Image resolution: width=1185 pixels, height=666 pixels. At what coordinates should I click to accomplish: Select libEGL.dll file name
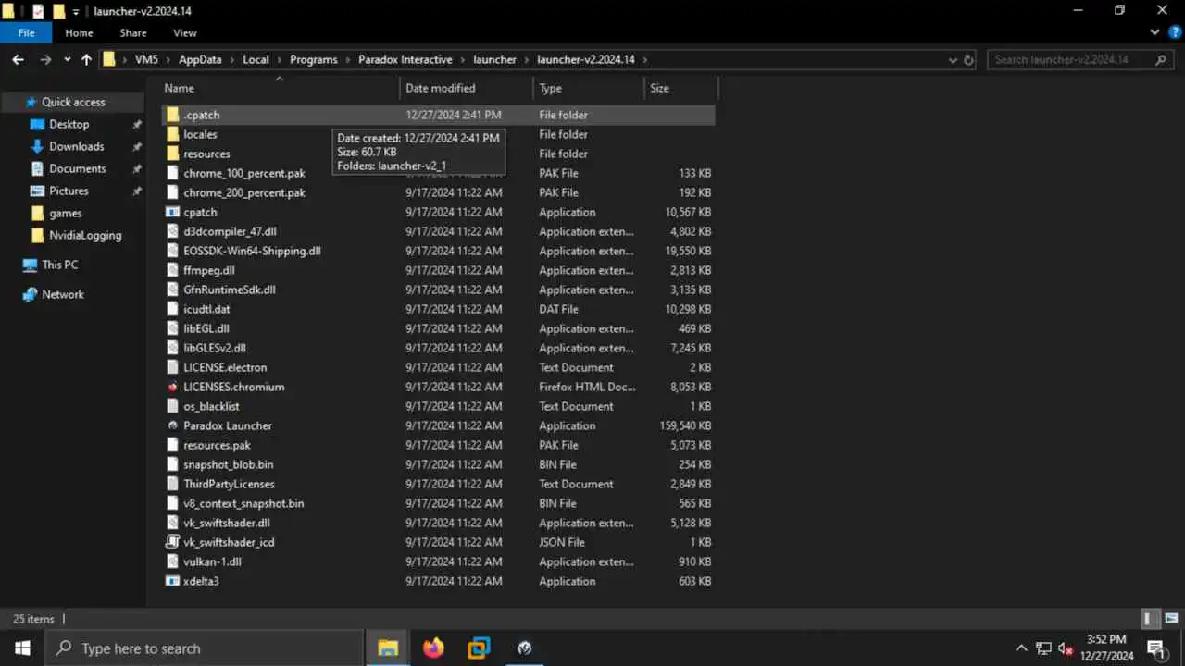pos(206,328)
